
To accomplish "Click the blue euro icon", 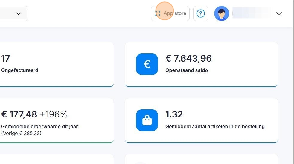I will coord(147,64).
